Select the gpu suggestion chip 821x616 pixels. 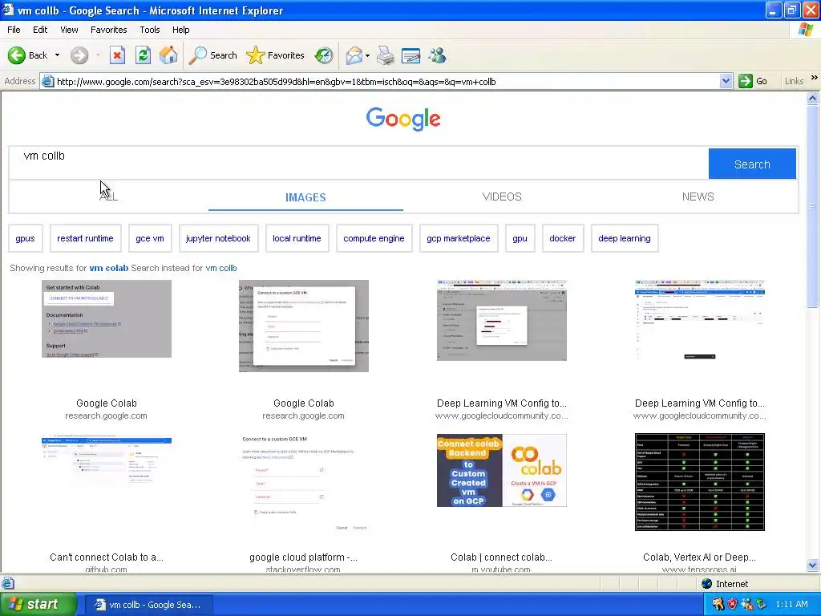[520, 238]
